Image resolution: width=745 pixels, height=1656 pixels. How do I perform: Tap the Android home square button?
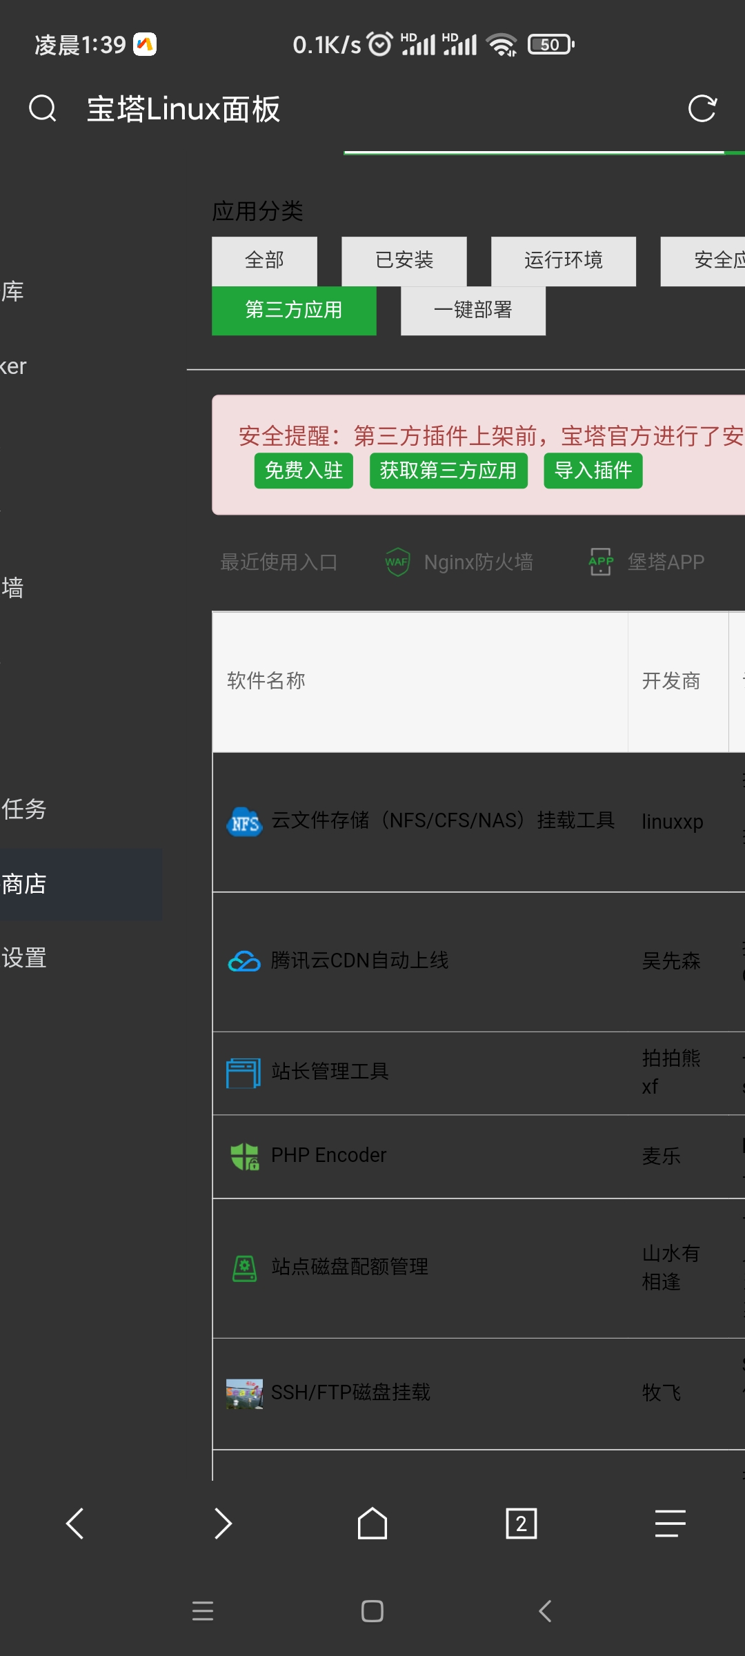pos(372,1611)
